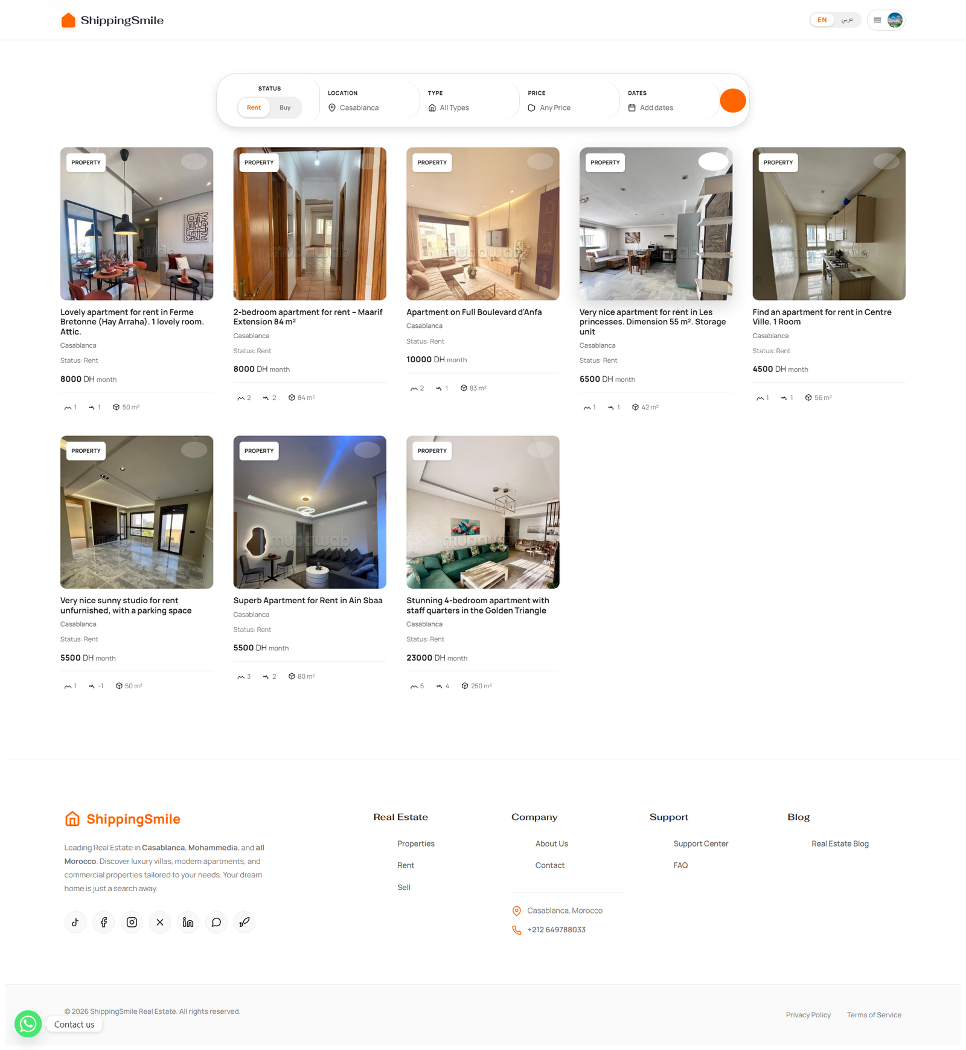Open the hamburger menu in header
Viewport: 966px width, 1050px height.
coord(877,19)
